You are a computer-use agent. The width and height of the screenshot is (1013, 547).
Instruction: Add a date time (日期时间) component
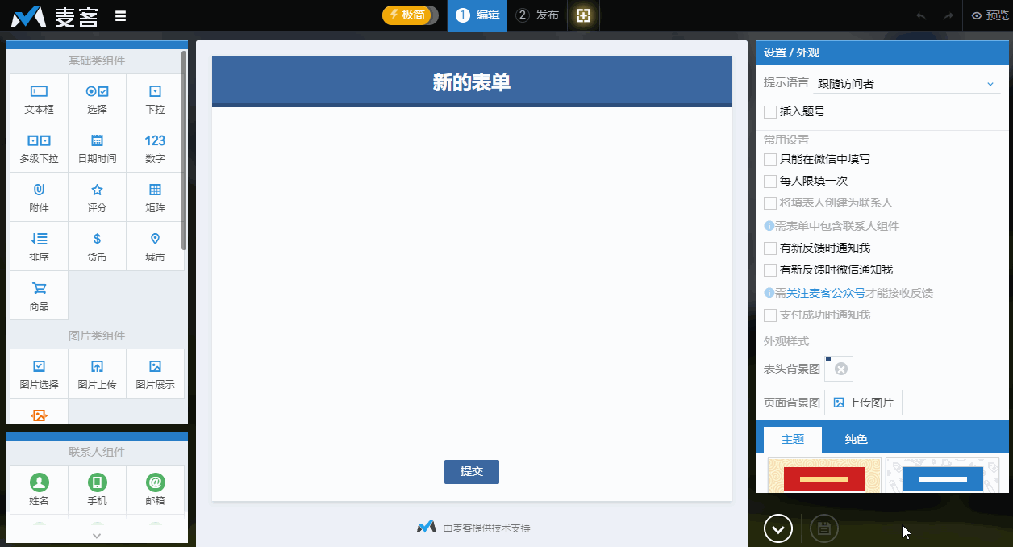point(97,148)
